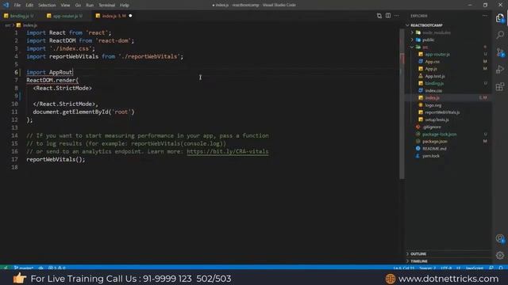Click the VS Code logo in title bar
The height and width of the screenshot is (285, 508).
coord(6,5)
